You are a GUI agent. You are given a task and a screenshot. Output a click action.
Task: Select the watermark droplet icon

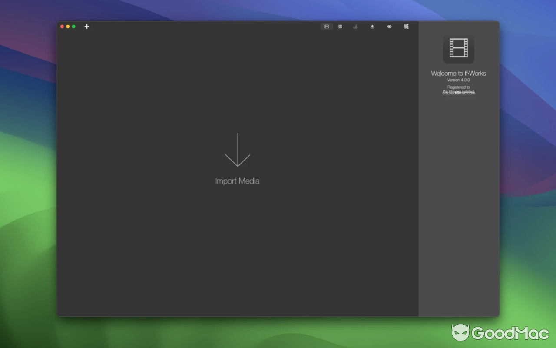pos(372,27)
